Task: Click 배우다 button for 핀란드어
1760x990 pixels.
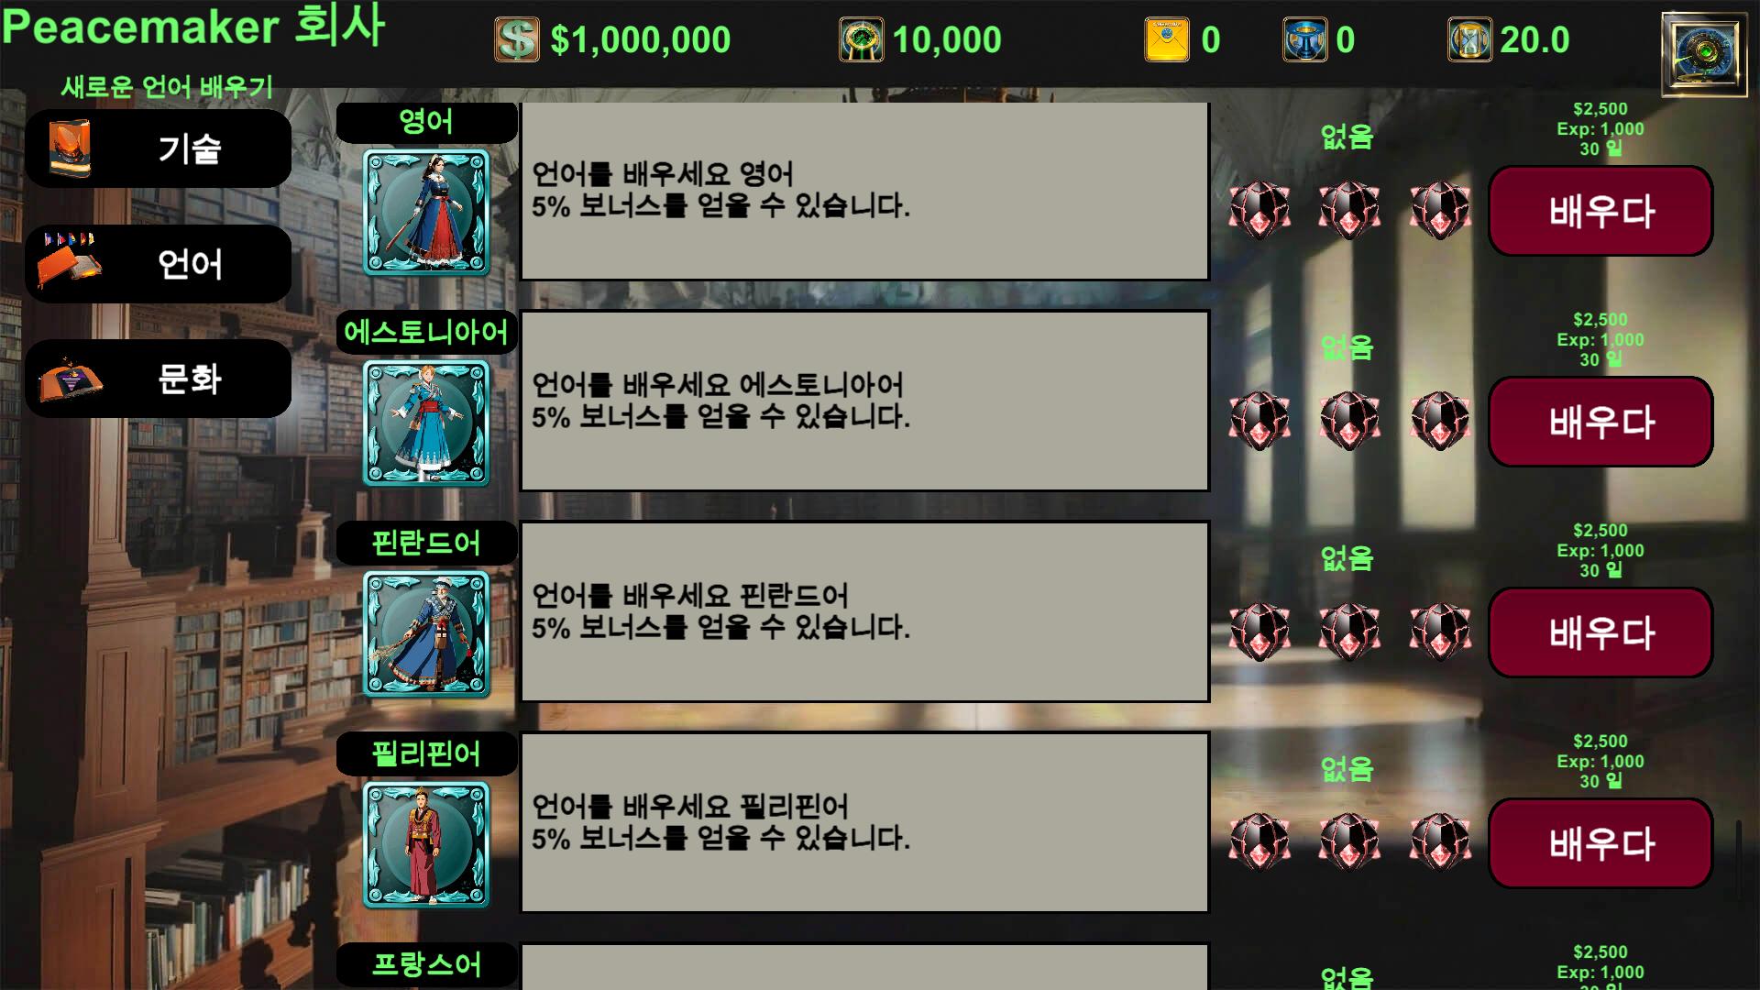Action: click(1600, 632)
